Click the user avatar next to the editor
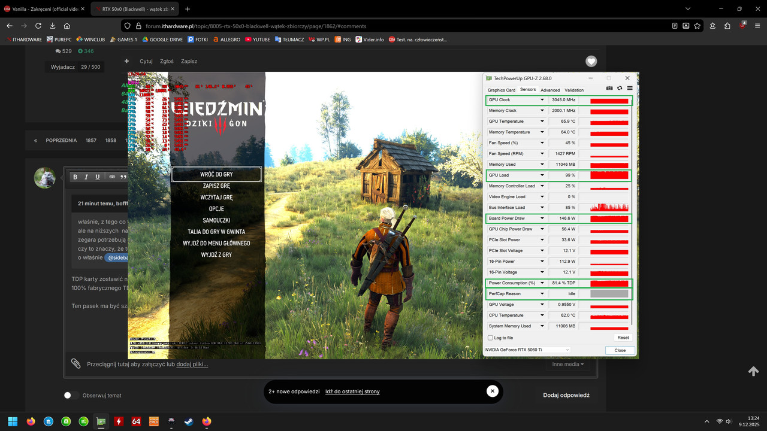The width and height of the screenshot is (767, 431). pos(45,178)
